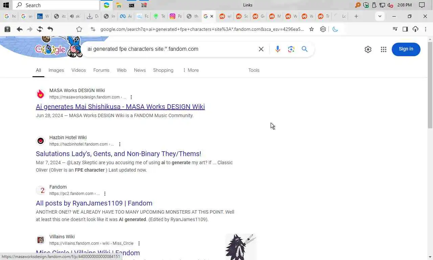The width and height of the screenshot is (433, 260).
Task: Open 'Salutations Lady's, Gents' result link
Action: 118,154
